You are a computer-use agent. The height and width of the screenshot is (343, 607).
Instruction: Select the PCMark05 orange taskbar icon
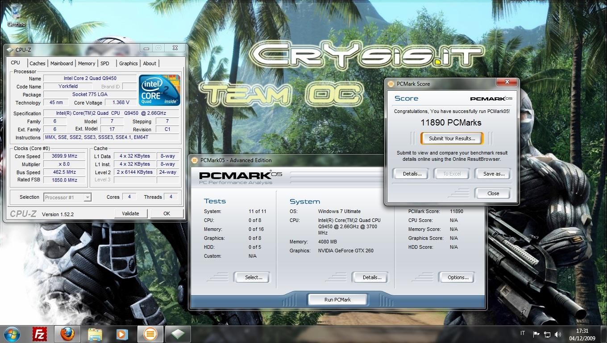click(x=150, y=334)
